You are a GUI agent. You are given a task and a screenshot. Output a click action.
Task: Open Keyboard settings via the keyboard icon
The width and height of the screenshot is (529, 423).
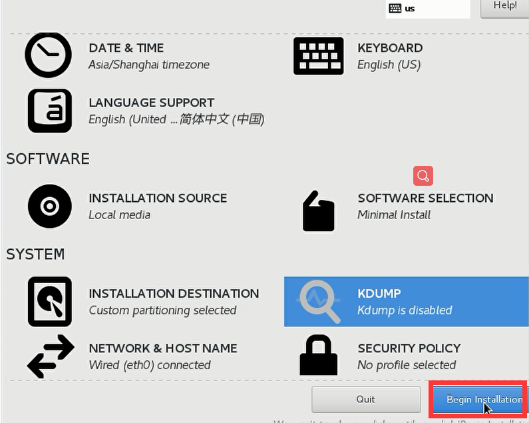click(x=318, y=56)
